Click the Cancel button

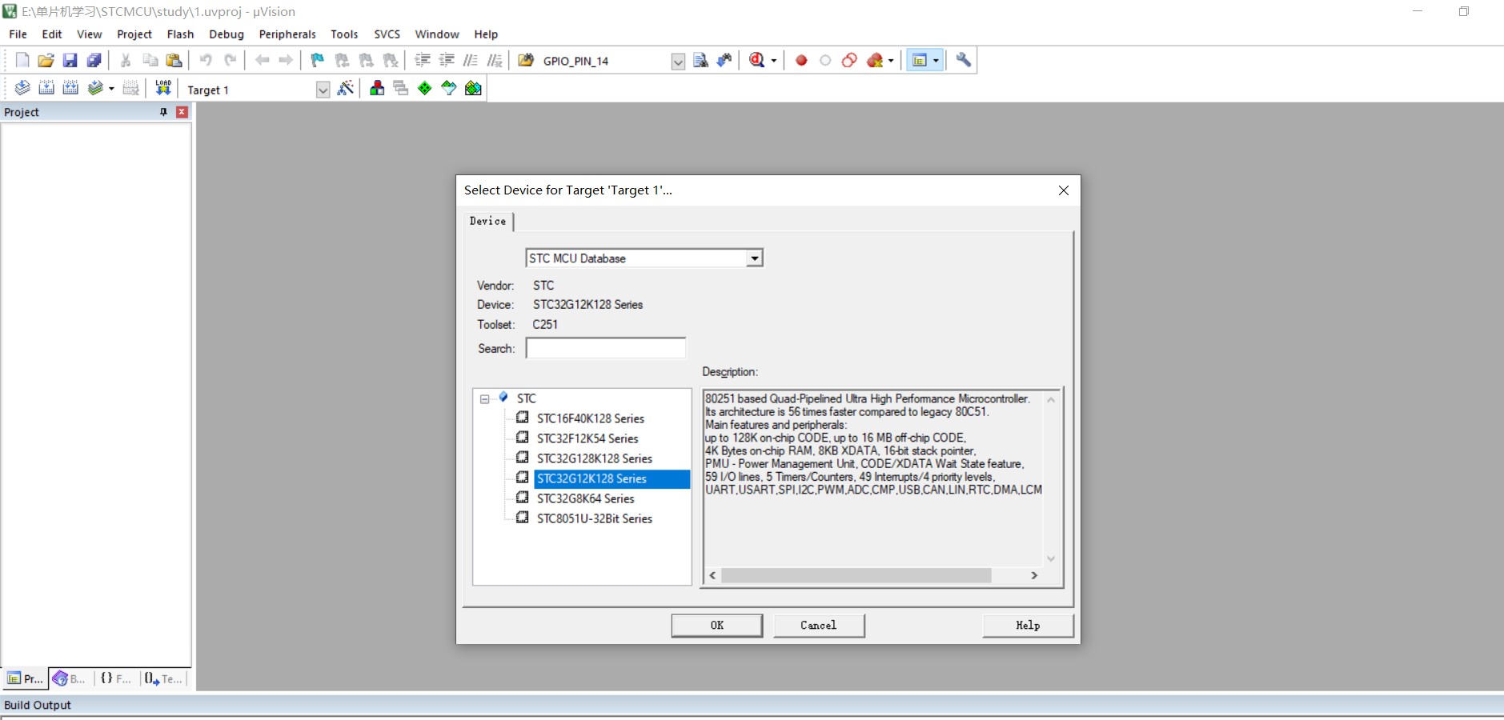point(819,626)
